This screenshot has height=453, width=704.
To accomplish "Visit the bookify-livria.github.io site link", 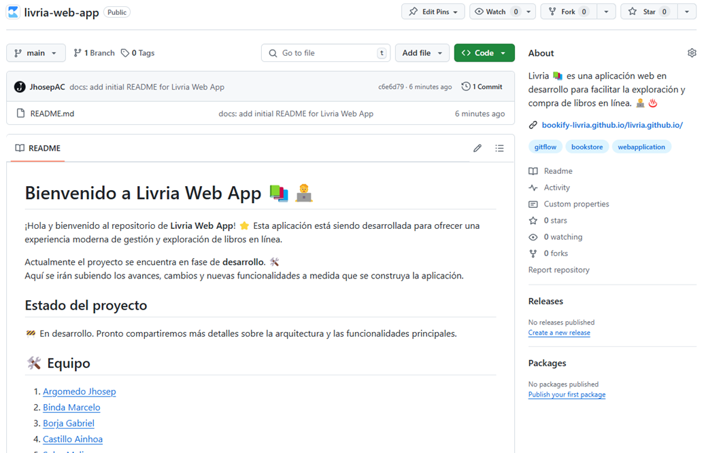I will point(612,125).
